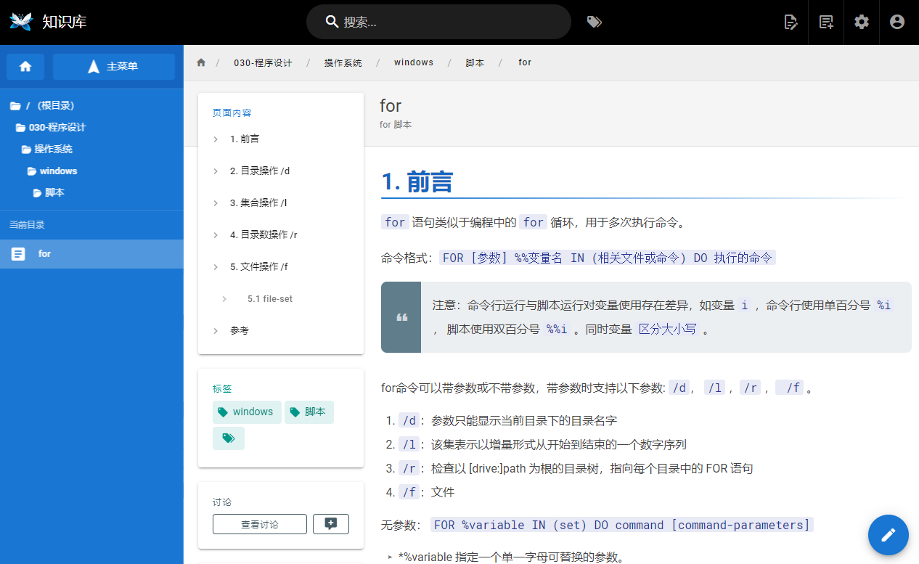Open the 主菜单 main menu button
Image resolution: width=919 pixels, height=564 pixels.
[x=114, y=66]
